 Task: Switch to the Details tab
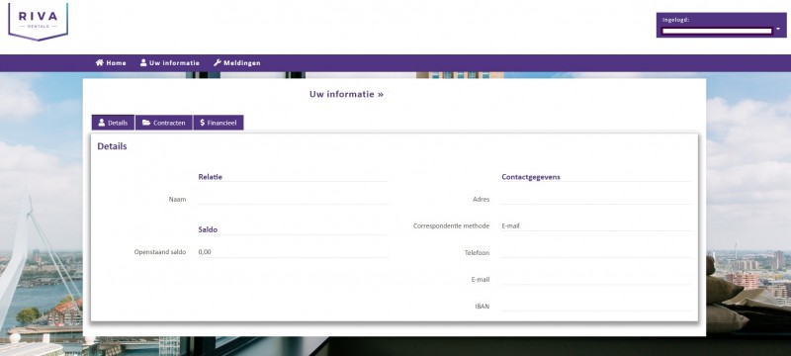point(113,123)
